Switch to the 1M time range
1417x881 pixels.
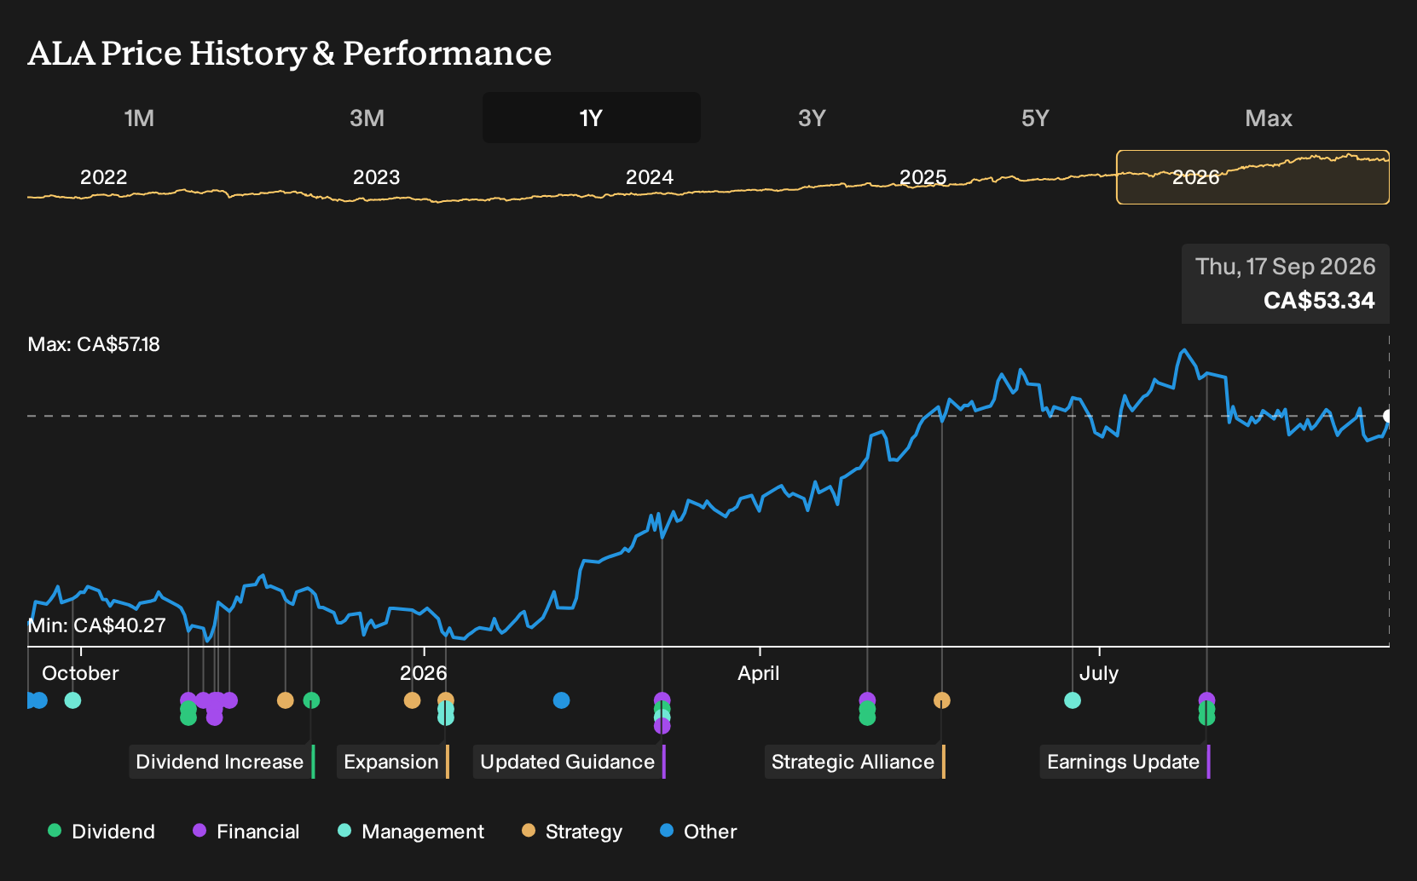click(x=140, y=118)
